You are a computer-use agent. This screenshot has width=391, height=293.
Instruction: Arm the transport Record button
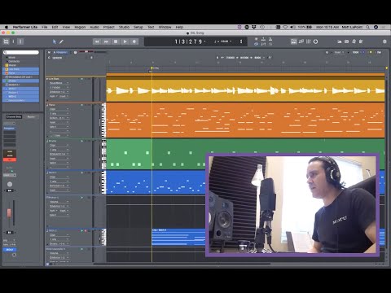(x=134, y=42)
